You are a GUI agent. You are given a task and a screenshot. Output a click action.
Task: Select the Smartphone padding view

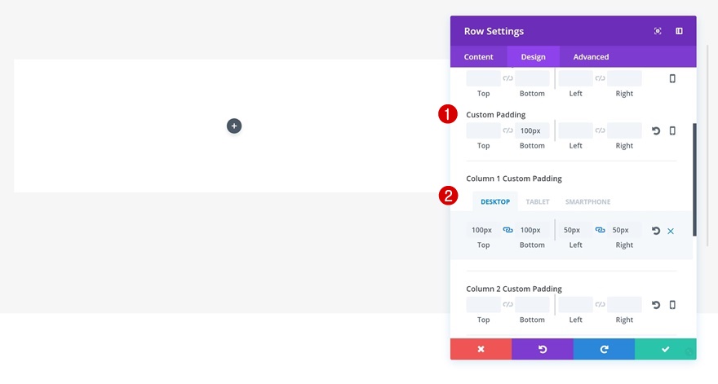pyautogui.click(x=587, y=201)
